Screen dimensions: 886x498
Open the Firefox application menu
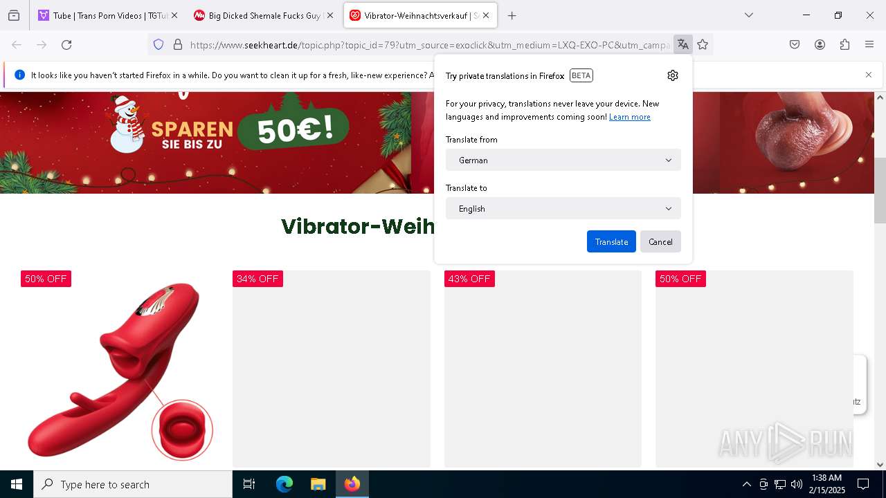[869, 45]
